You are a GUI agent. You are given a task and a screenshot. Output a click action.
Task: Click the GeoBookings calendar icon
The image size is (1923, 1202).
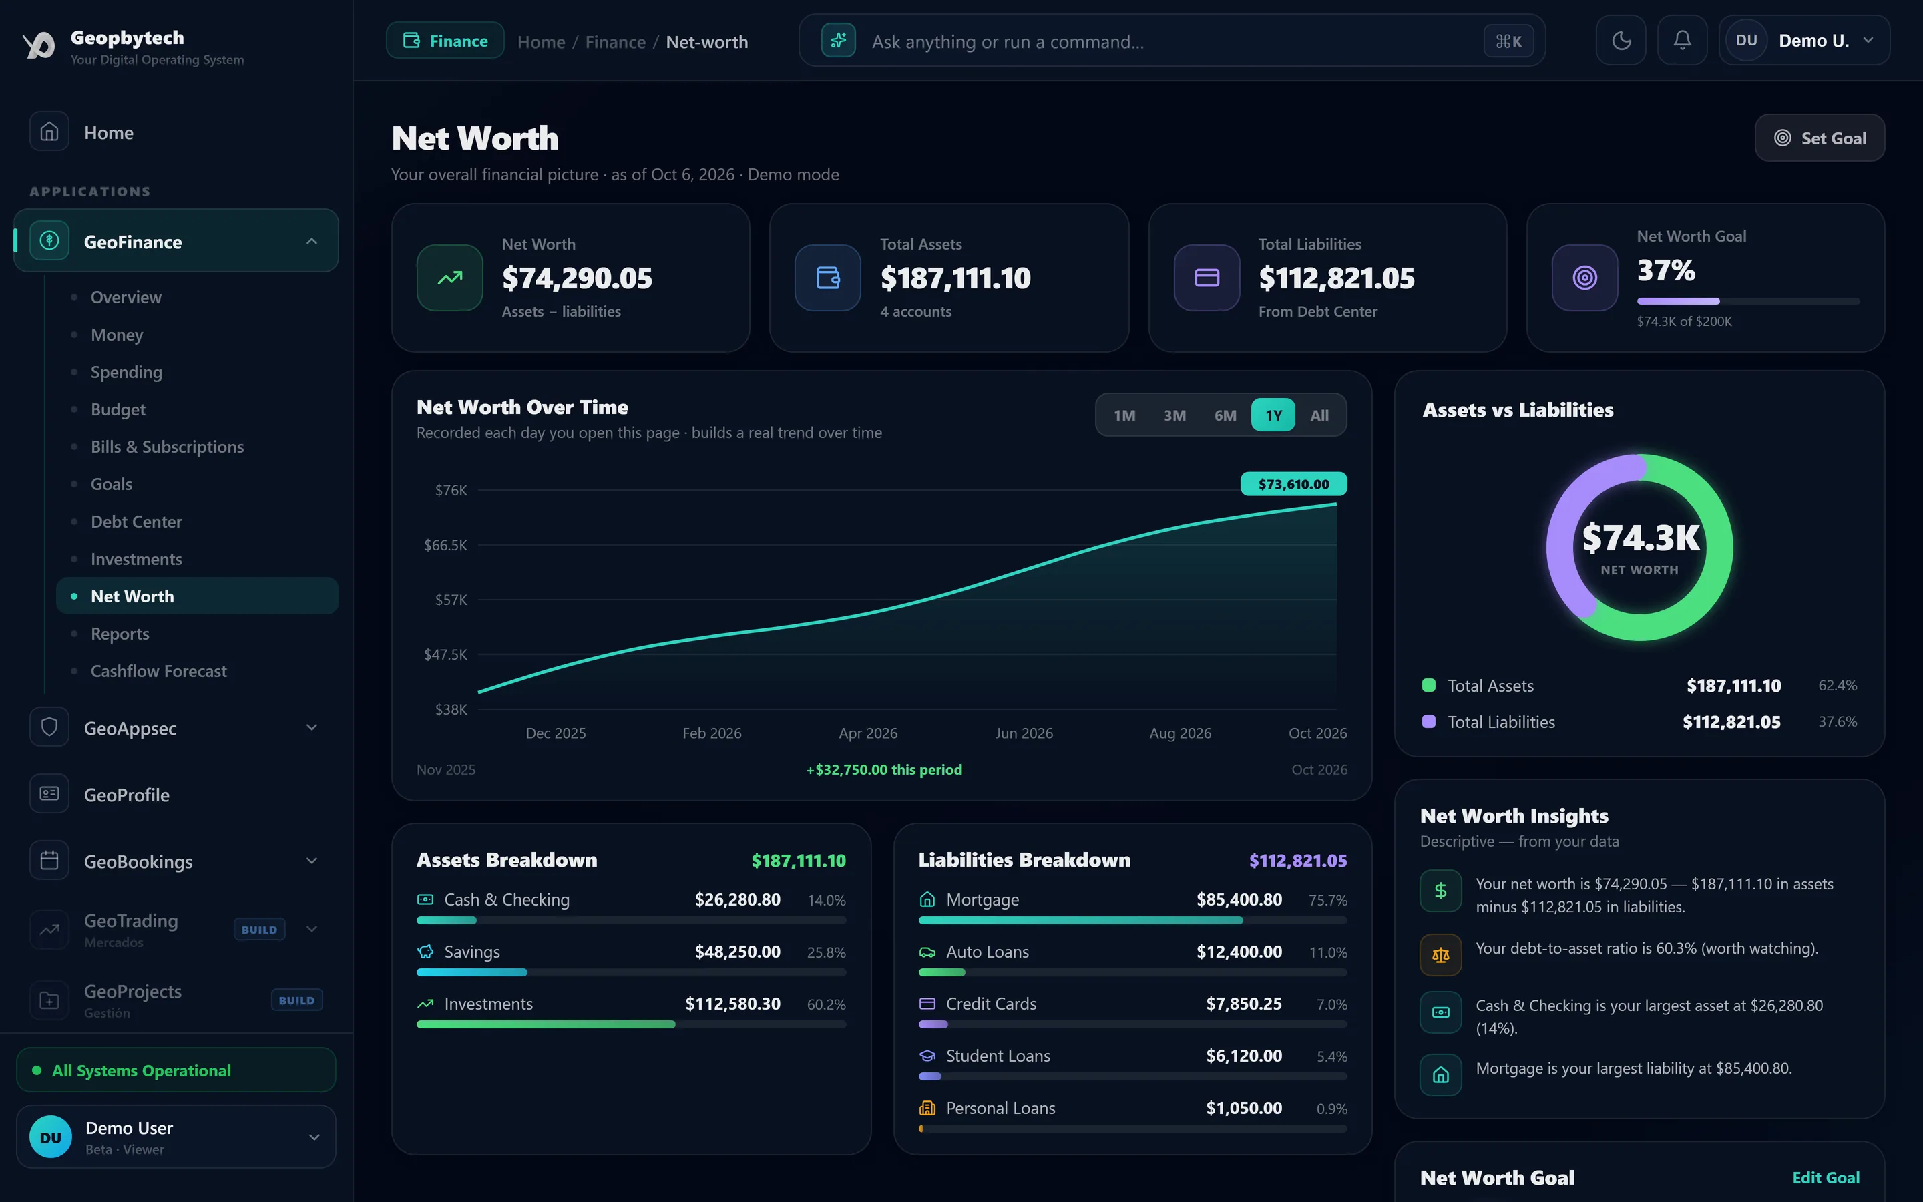point(49,860)
